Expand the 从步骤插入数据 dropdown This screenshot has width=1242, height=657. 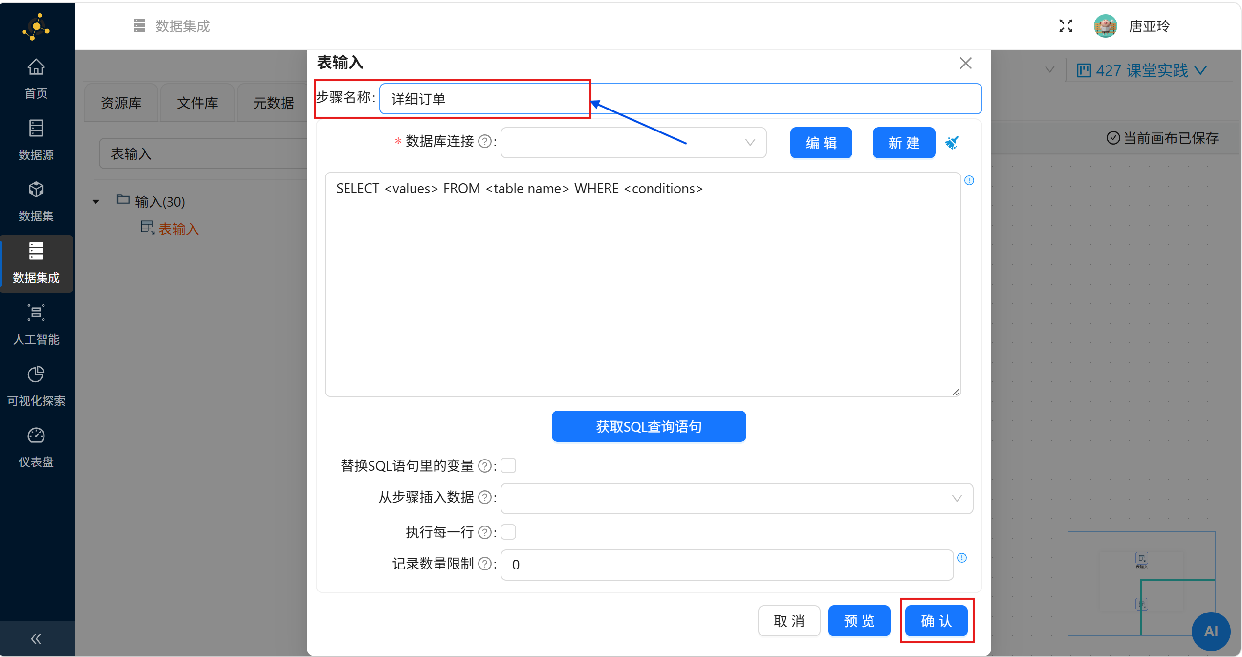tap(736, 499)
